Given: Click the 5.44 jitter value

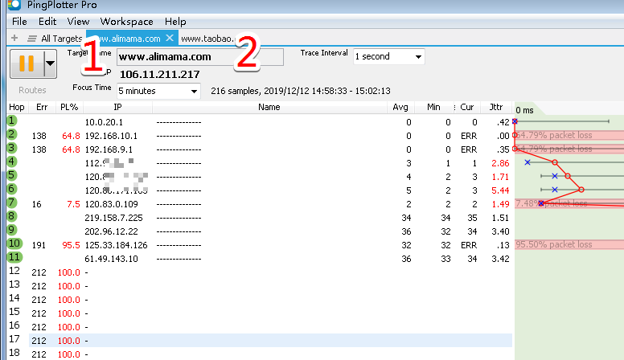Looking at the screenshot, I should 500,190.
